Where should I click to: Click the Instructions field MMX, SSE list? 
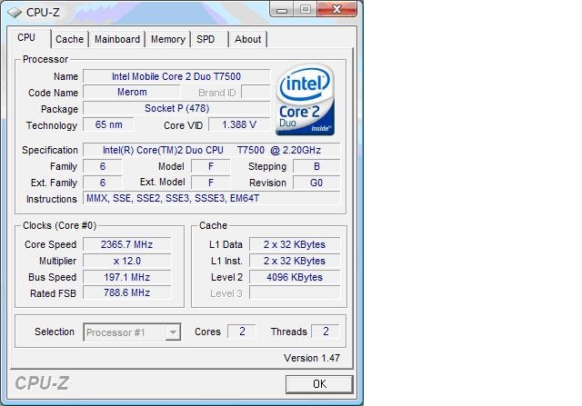211,198
